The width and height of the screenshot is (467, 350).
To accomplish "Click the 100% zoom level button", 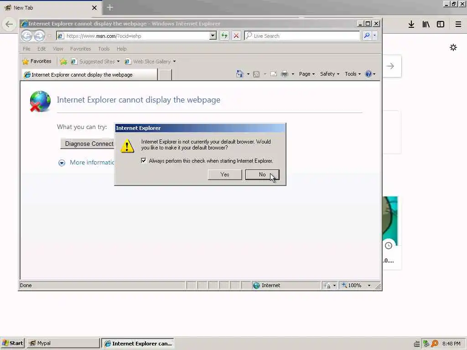I will pos(352,285).
